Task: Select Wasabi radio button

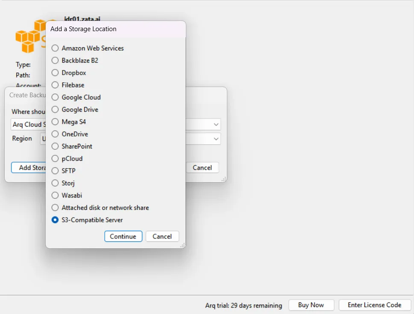Action: pos(55,195)
